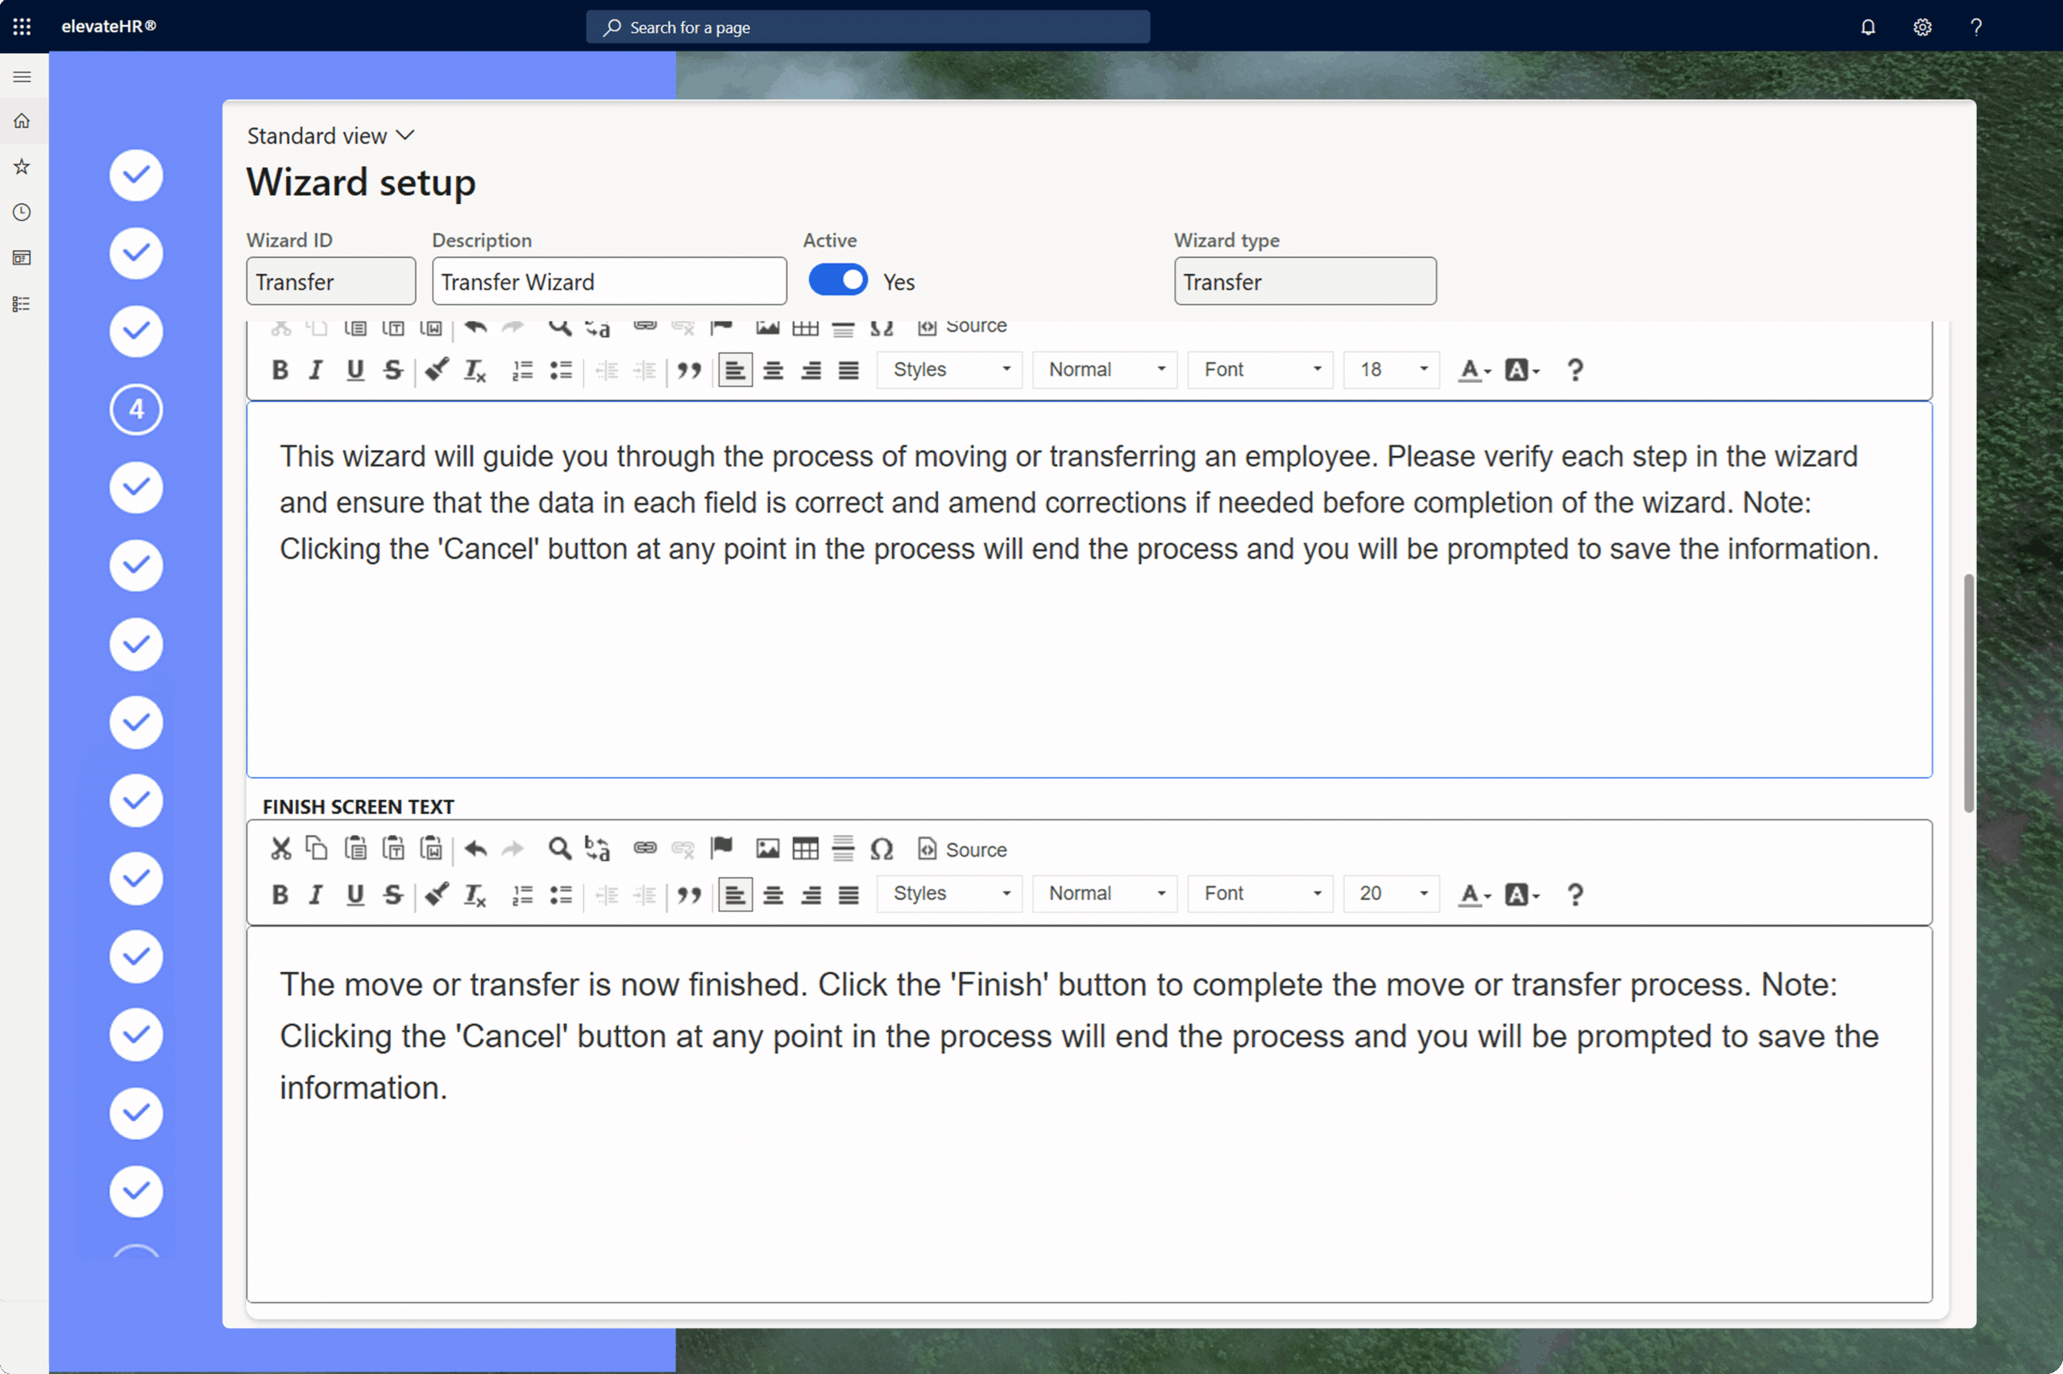
Task: Click the anchor flag icon in finish toolbar
Action: (721, 847)
